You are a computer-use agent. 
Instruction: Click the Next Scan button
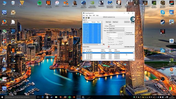click(x=115, y=22)
